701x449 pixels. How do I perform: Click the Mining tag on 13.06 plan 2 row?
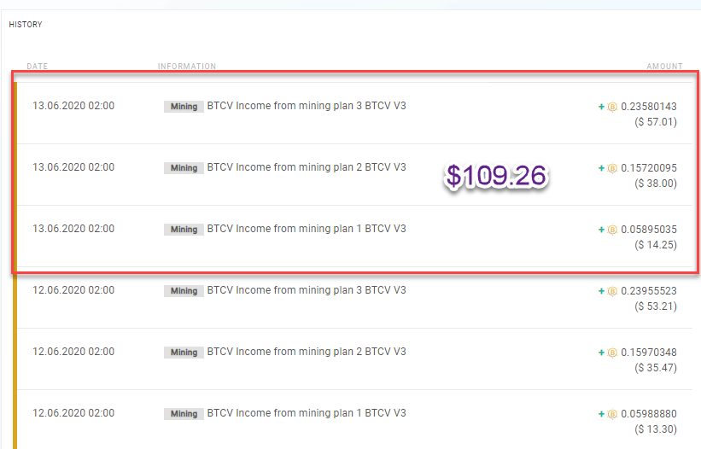coord(184,168)
